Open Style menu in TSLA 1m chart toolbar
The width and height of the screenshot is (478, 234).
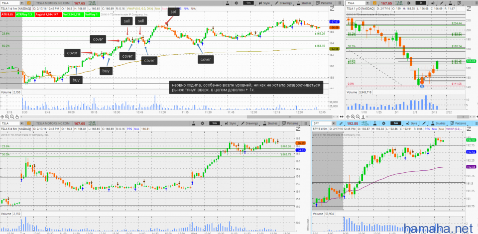[x=264, y=3]
